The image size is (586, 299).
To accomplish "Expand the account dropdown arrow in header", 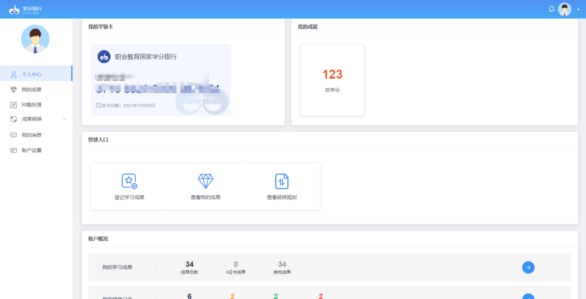I will (x=578, y=9).
